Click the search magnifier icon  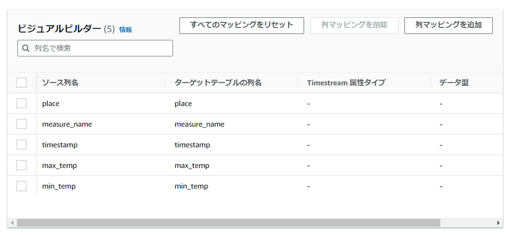26,48
